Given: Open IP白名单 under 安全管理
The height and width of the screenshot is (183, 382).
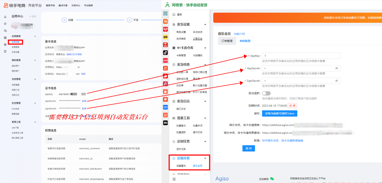Looking at the screenshot, I should tap(15, 109).
